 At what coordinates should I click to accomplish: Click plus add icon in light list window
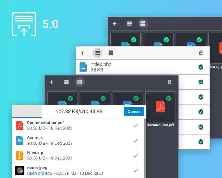point(83,53)
